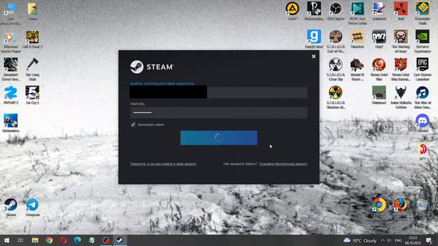Open AIMP desktop shortcut

292,11
